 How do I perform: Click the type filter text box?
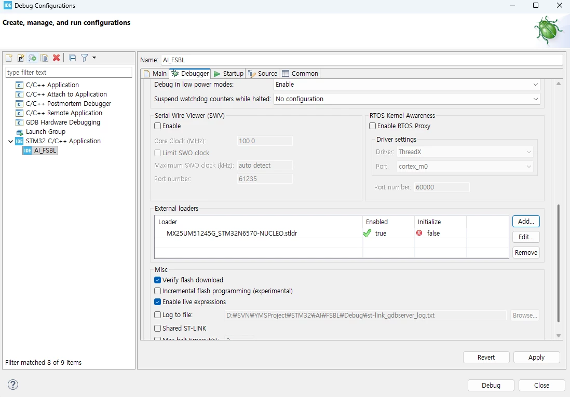point(69,72)
